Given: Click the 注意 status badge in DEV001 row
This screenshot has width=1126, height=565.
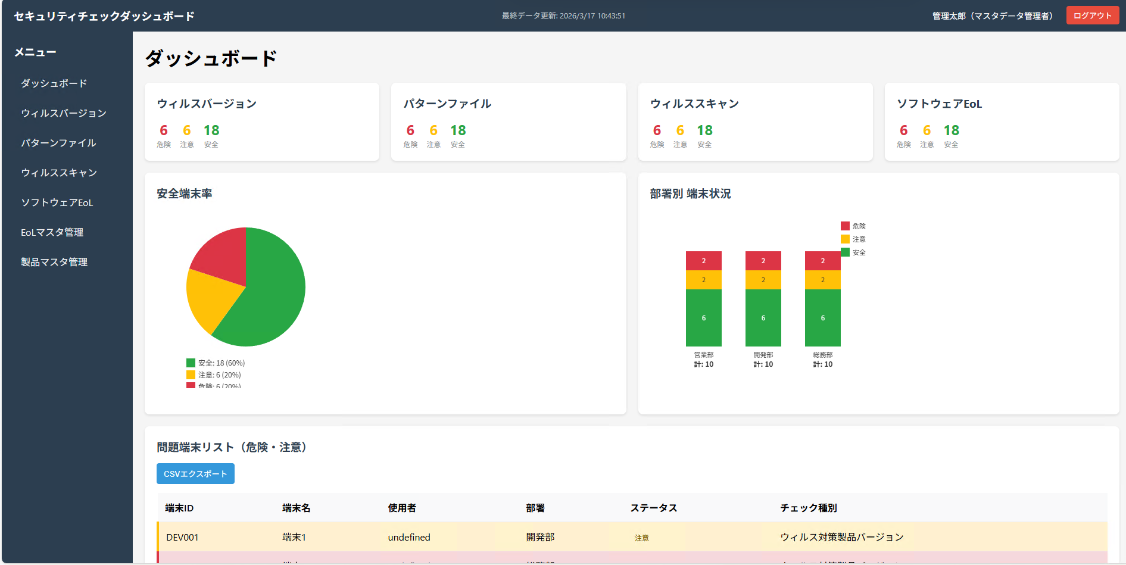Looking at the screenshot, I should click(642, 538).
